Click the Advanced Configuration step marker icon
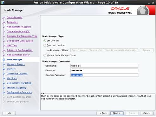 (4, 50)
